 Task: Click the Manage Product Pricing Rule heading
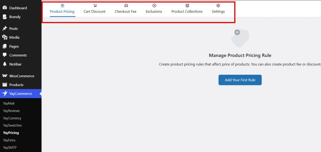point(240,55)
